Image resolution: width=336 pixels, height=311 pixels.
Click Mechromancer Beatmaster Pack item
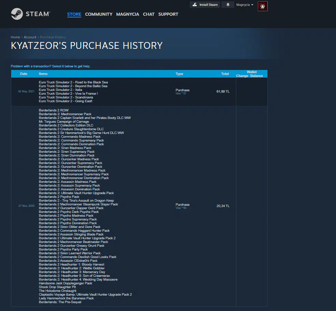coord(73,242)
